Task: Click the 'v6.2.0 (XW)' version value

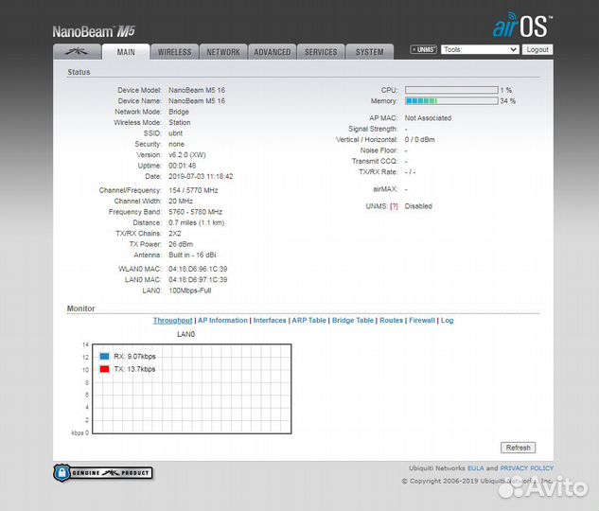Action: [x=187, y=154]
